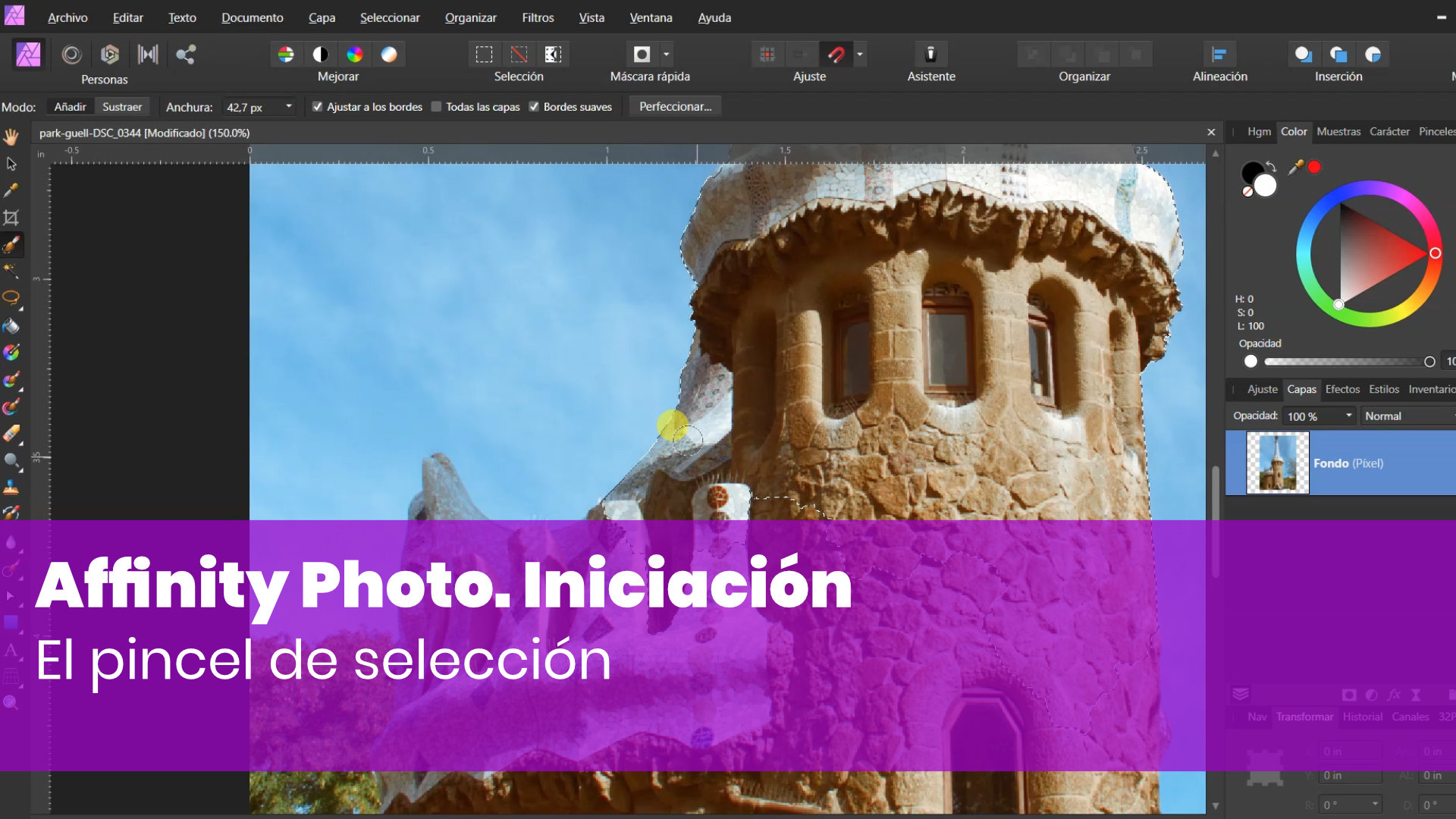Click the Anchura width input field
The height and width of the screenshot is (819, 1456).
pyautogui.click(x=252, y=108)
